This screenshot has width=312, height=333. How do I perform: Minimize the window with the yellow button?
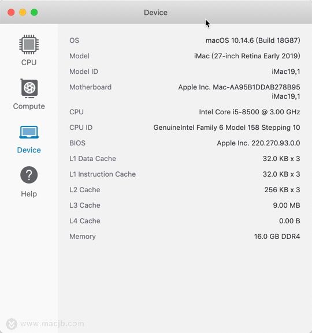pos(23,12)
